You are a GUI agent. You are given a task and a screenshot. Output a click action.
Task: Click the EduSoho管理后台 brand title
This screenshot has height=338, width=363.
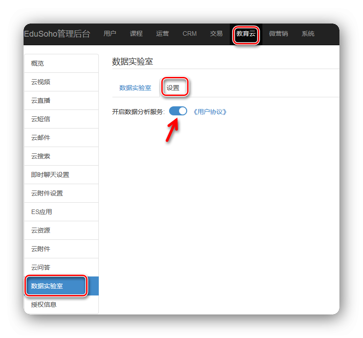tap(57, 34)
